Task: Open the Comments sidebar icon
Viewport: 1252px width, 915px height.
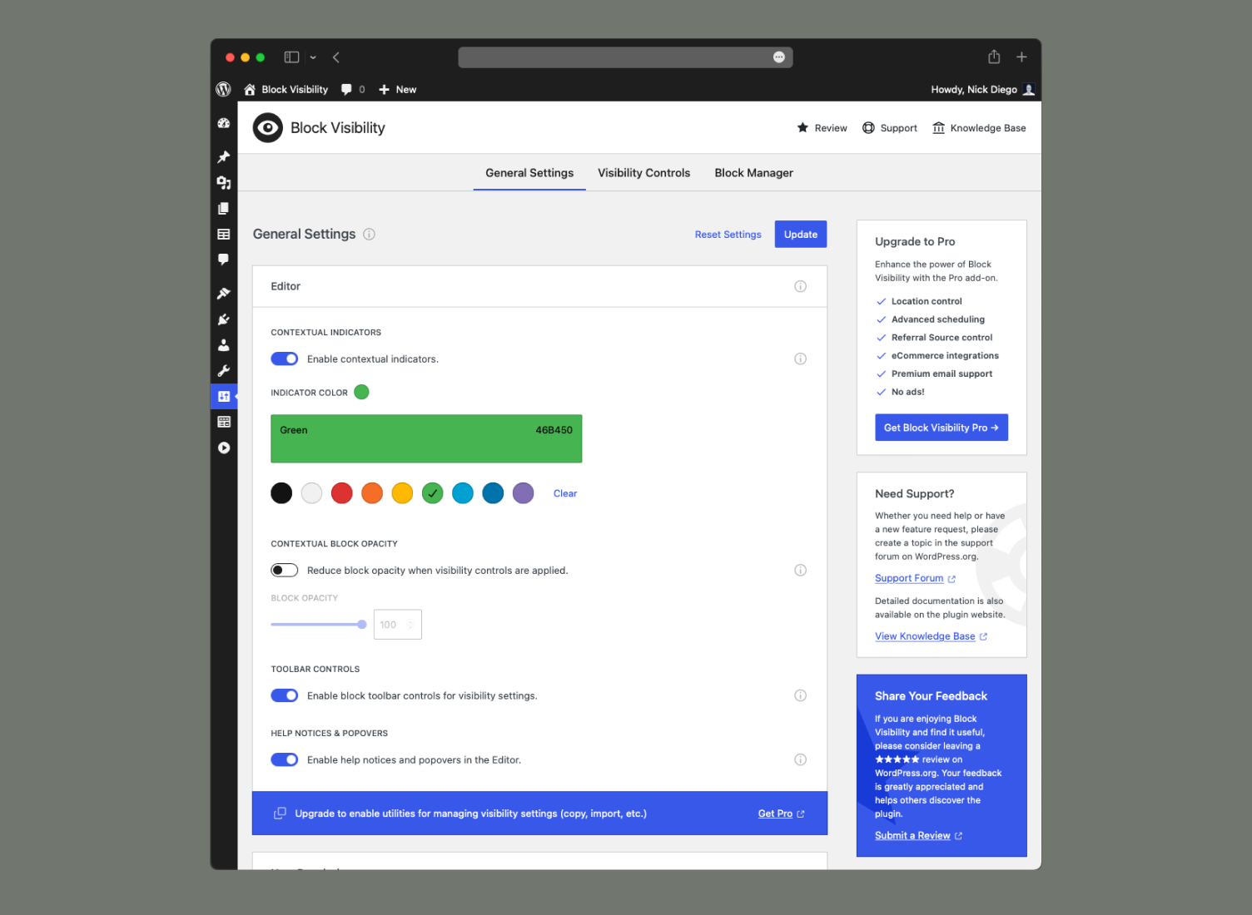Action: (223, 260)
